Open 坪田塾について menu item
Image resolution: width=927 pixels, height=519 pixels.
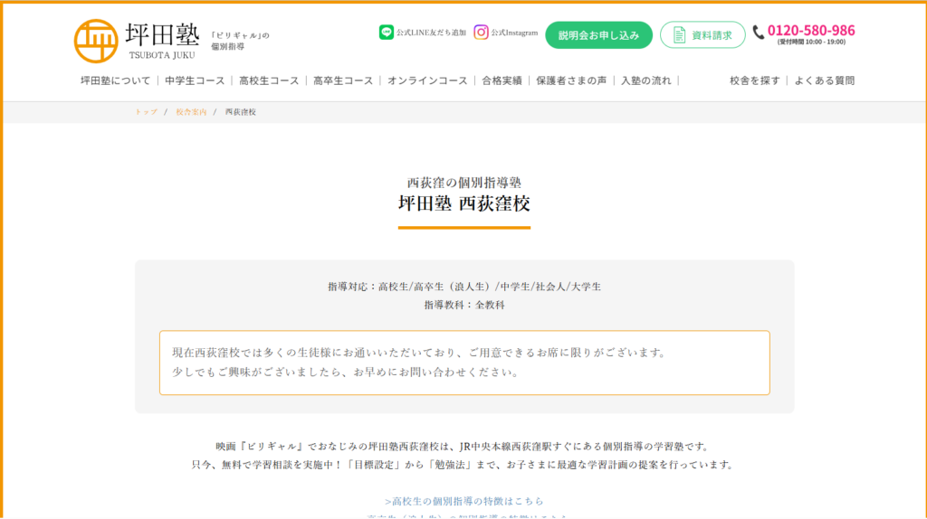116,80
